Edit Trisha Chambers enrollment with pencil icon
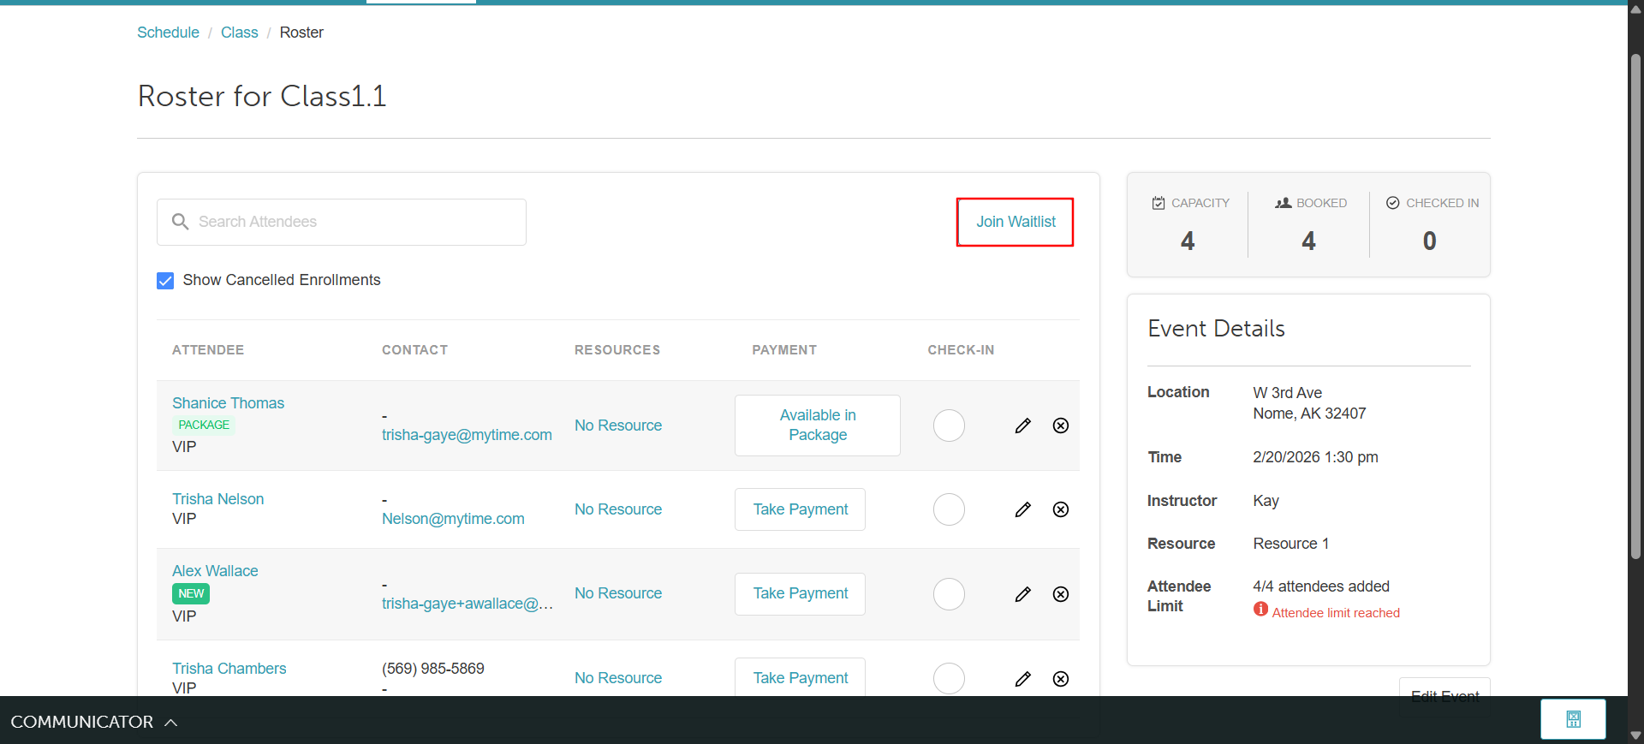The height and width of the screenshot is (744, 1644). (x=1022, y=679)
